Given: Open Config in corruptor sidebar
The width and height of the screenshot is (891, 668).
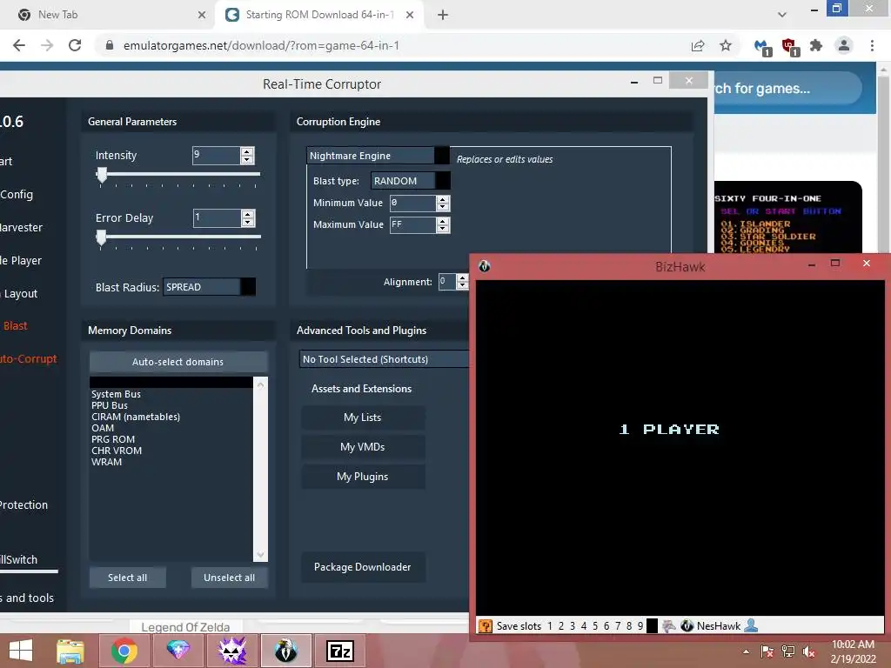Looking at the screenshot, I should (x=17, y=194).
